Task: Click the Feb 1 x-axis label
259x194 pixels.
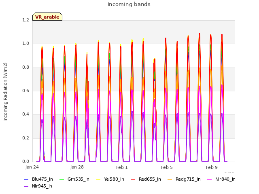Action: pyautogui.click(x=122, y=167)
